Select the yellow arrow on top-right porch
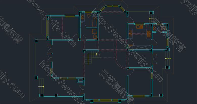Screen dimensions: 197x104 [152, 19]
